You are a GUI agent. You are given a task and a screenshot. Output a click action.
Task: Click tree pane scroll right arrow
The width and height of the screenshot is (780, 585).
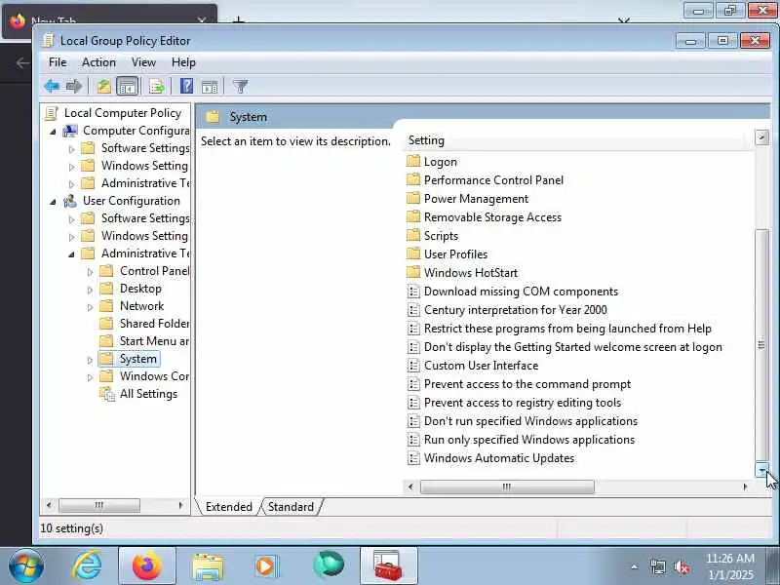click(x=180, y=506)
